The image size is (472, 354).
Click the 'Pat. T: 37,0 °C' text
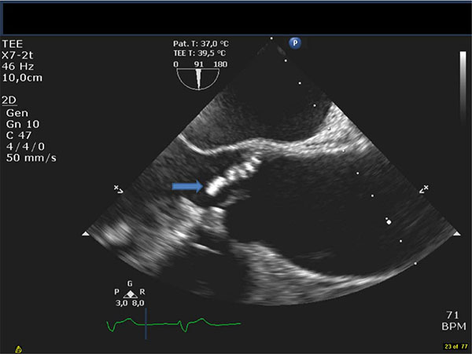(x=201, y=44)
